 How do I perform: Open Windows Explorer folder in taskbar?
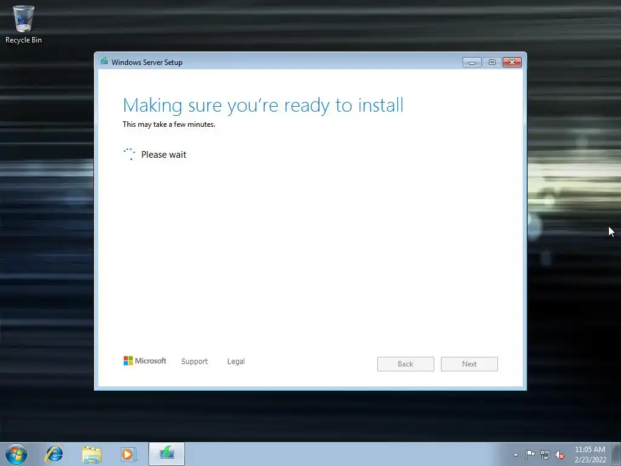coord(92,454)
